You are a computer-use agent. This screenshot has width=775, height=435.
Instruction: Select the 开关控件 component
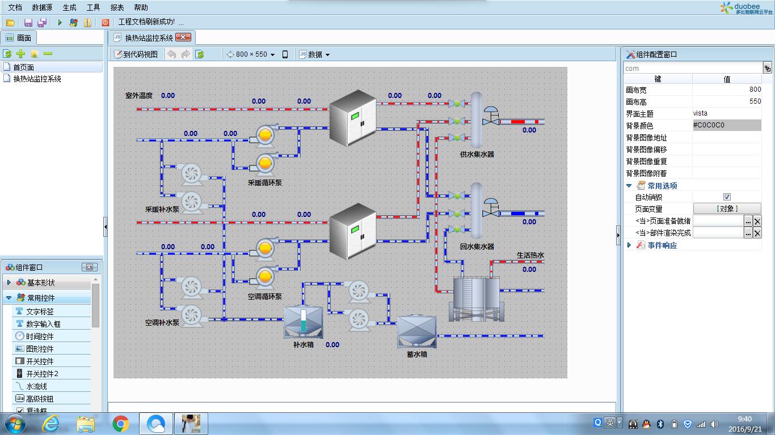point(52,361)
